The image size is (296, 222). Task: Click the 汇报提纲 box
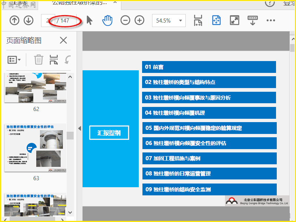click(109, 133)
